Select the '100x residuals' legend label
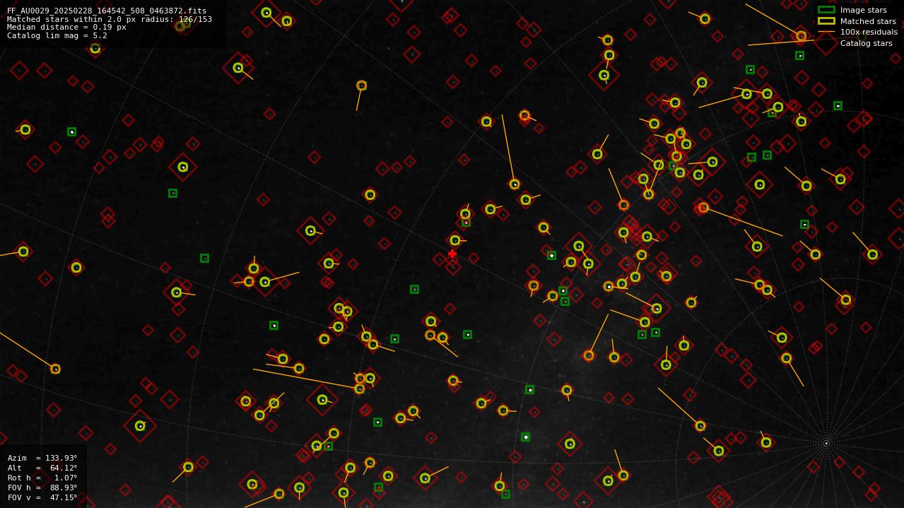Image resolution: width=904 pixels, height=508 pixels. point(869,32)
